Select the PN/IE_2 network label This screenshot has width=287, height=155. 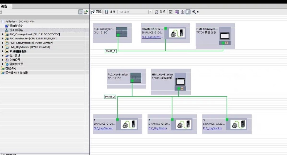[110, 97]
